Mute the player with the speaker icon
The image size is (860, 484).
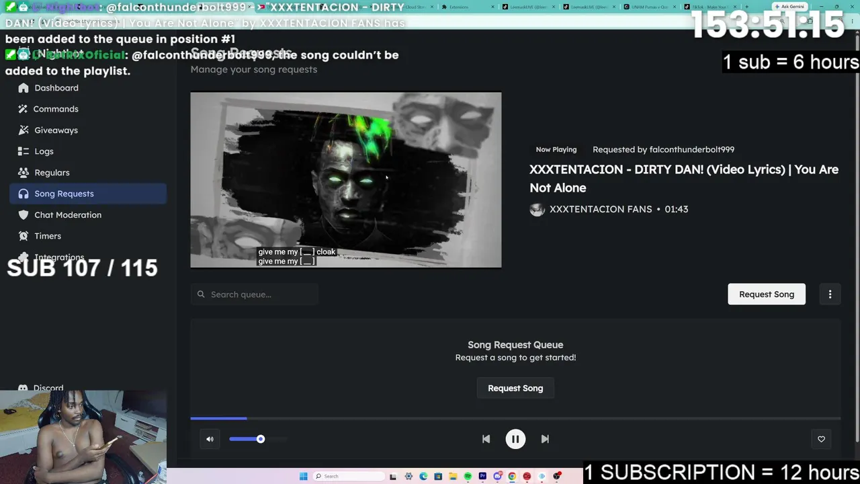click(x=210, y=439)
